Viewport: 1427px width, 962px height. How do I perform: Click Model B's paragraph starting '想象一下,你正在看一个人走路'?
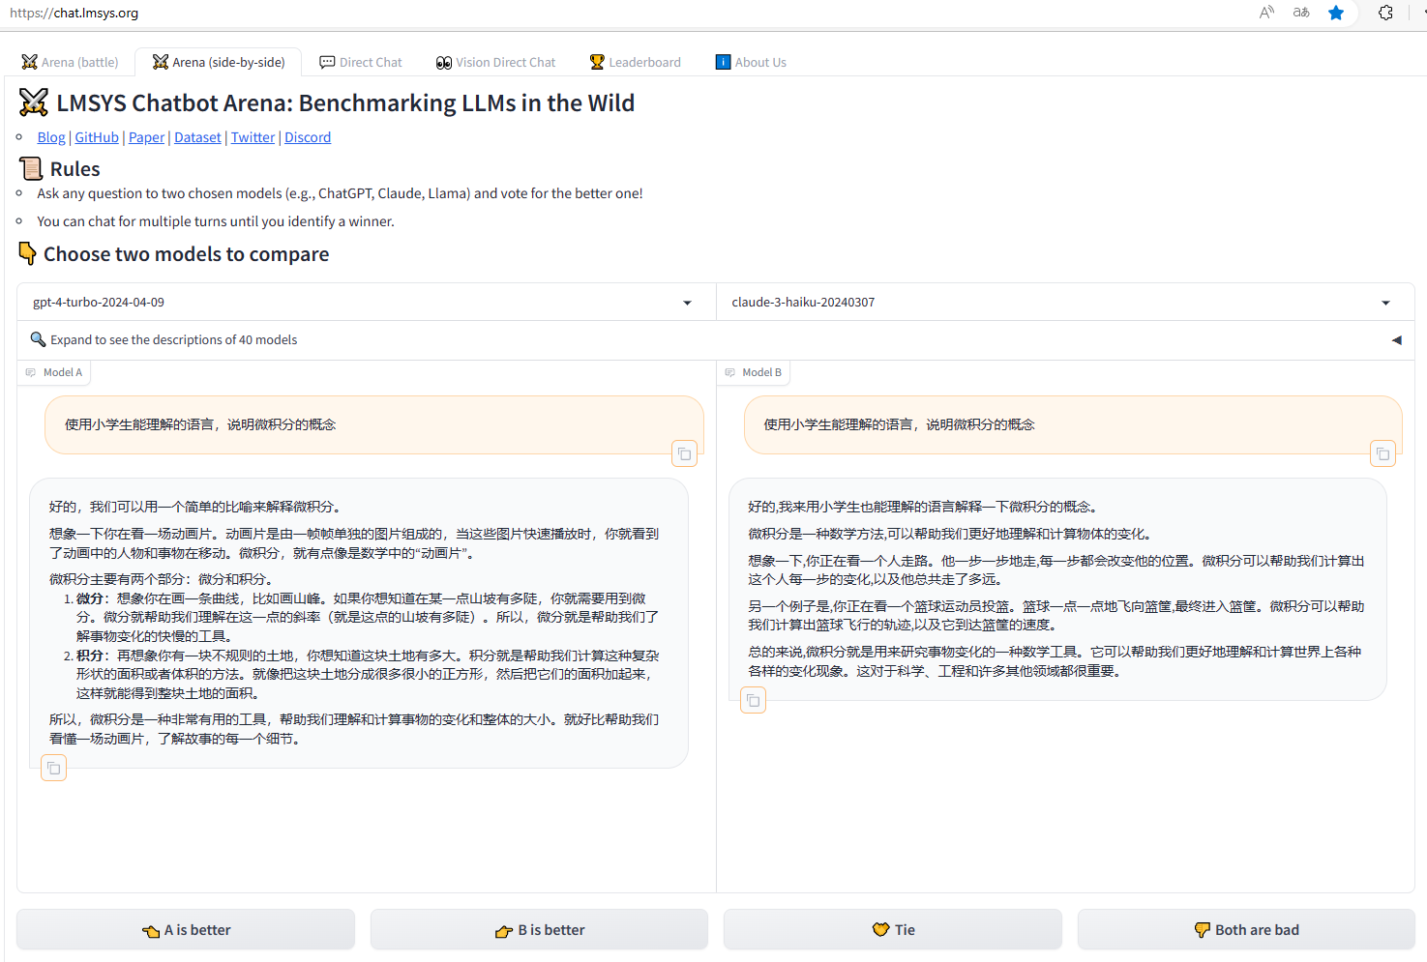[x=1055, y=570]
